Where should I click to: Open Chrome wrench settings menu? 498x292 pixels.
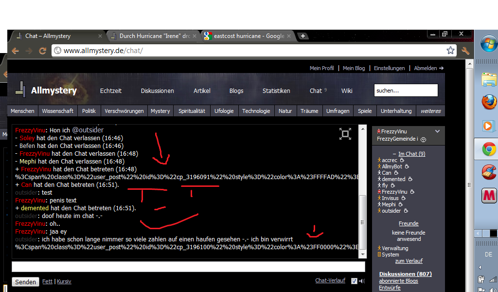pos(465,50)
